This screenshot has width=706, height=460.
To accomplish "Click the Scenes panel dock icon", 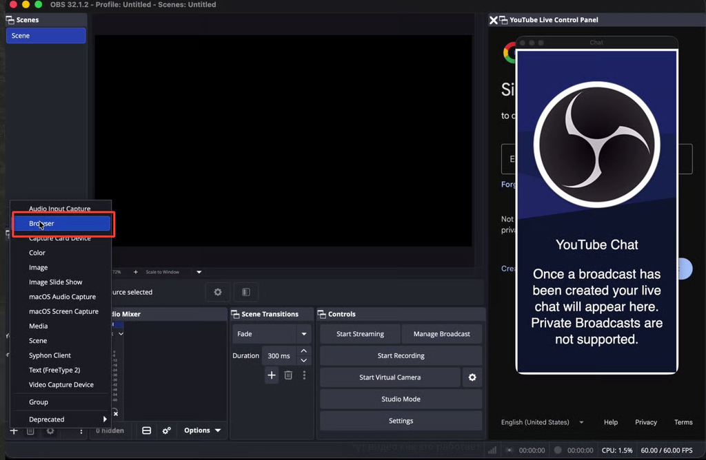I will click(10, 20).
